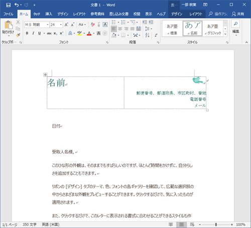Apply the グラフィック style
The image size is (251, 228).
tap(213, 29)
